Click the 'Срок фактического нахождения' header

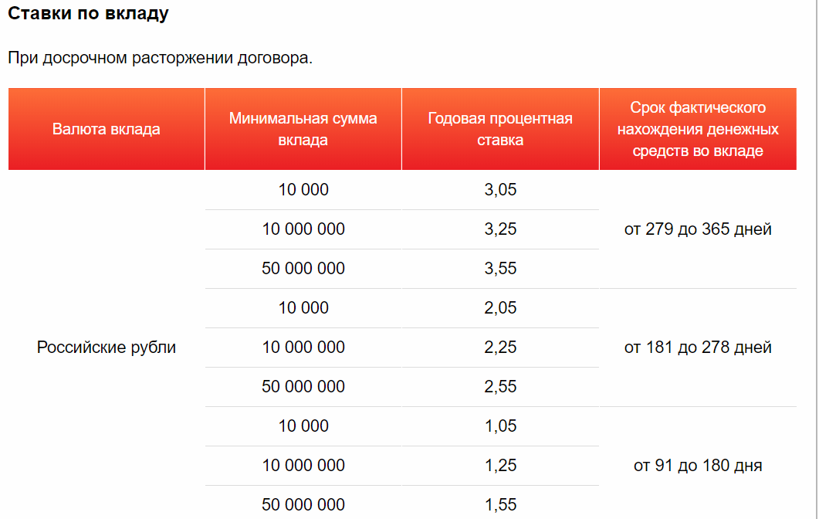pos(698,129)
